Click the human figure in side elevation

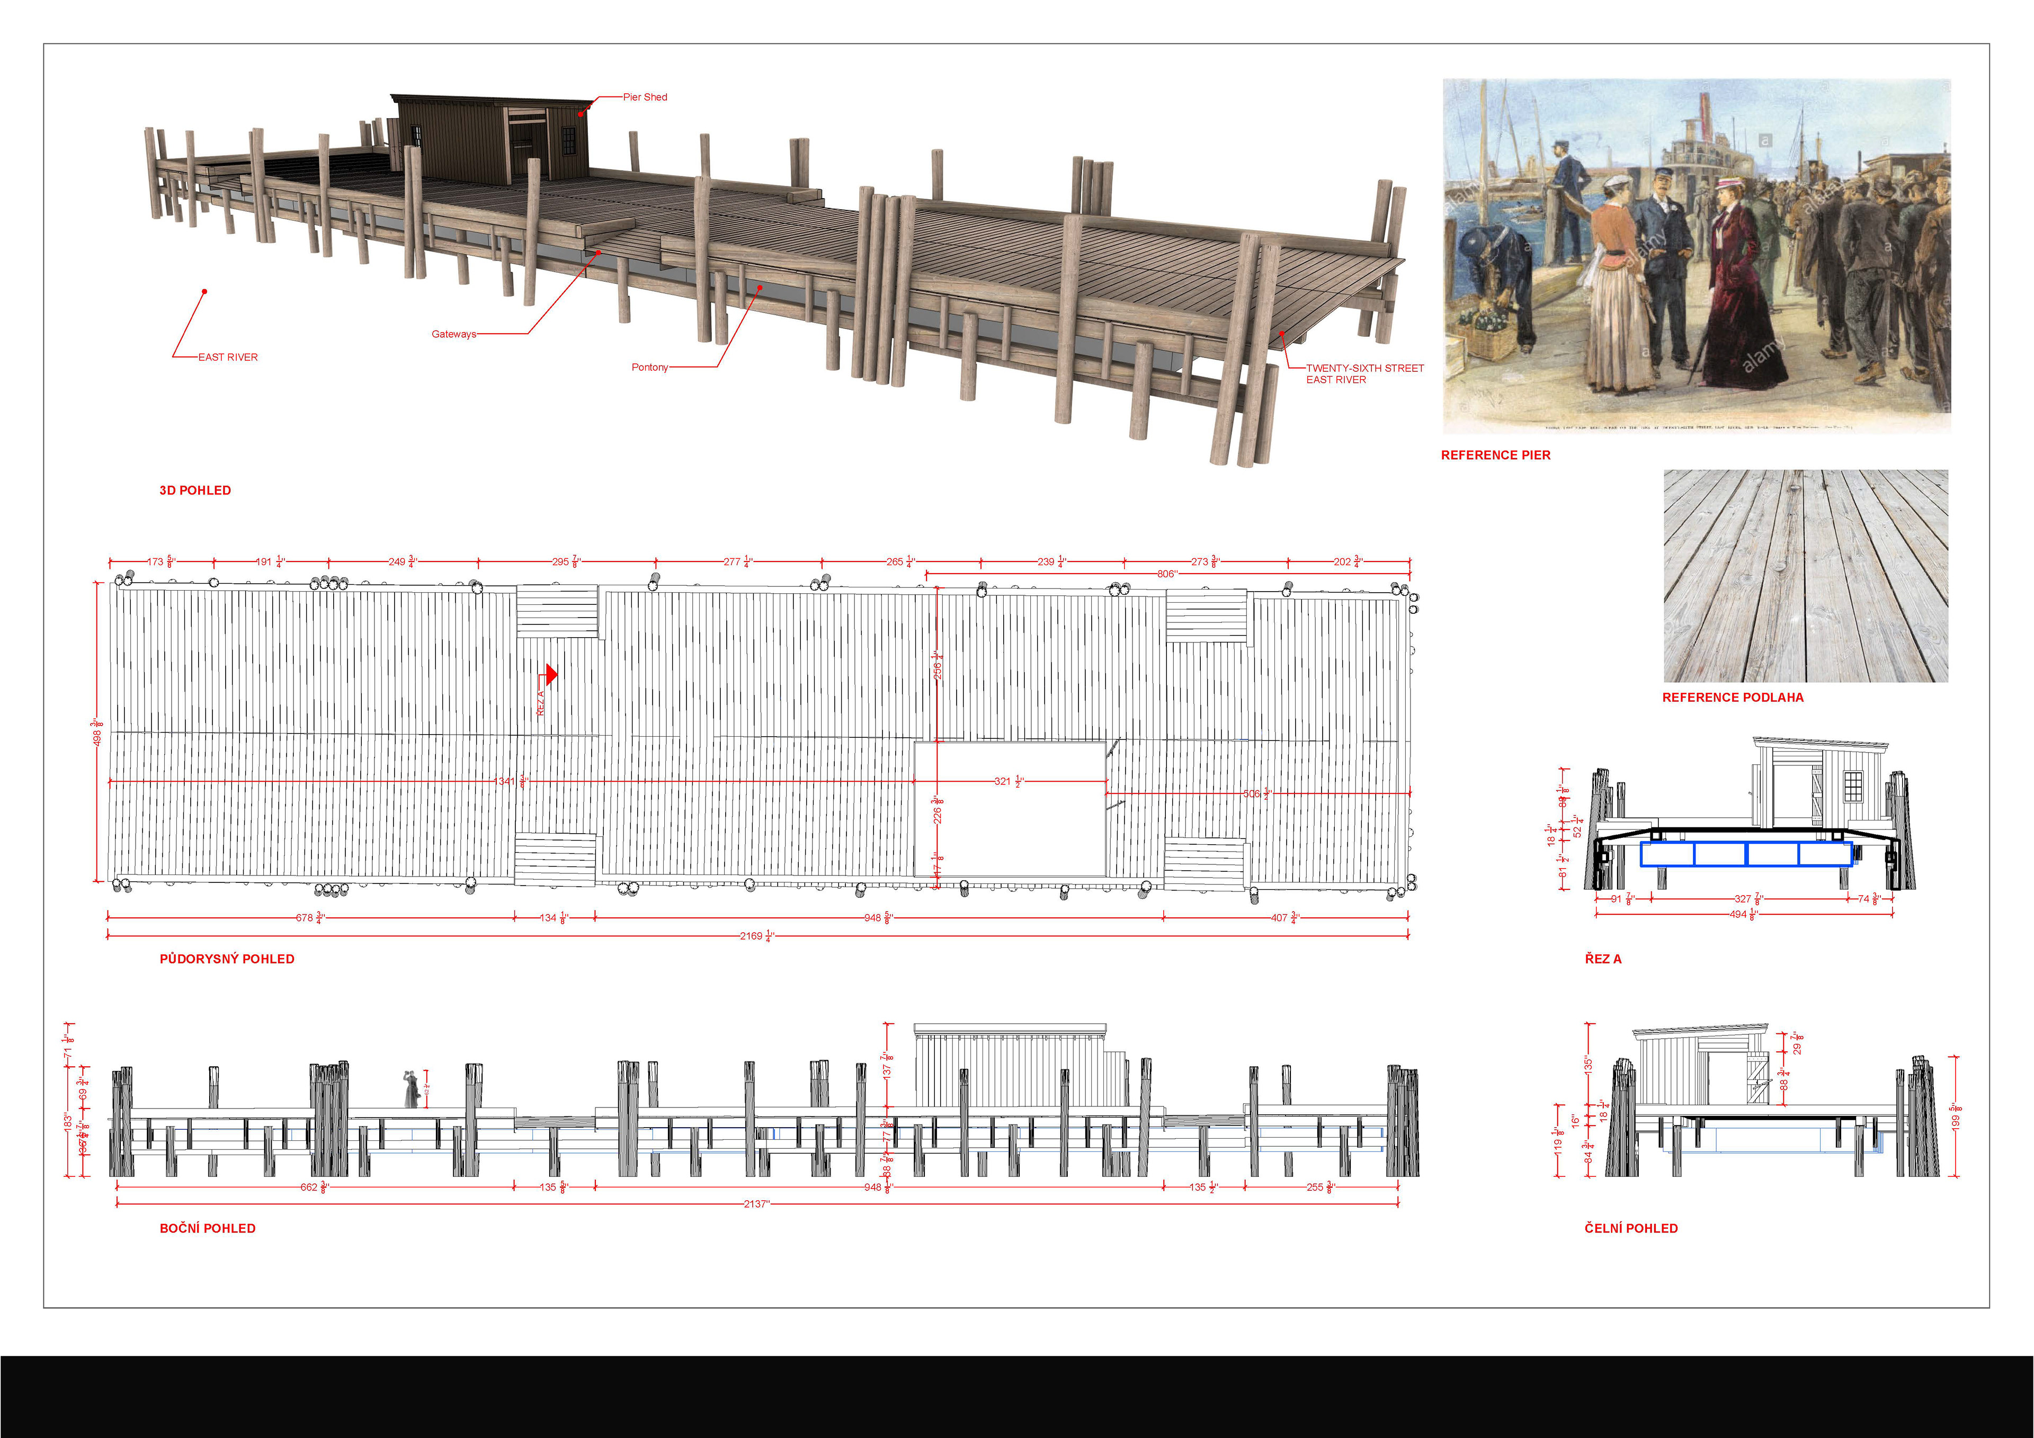[412, 1090]
